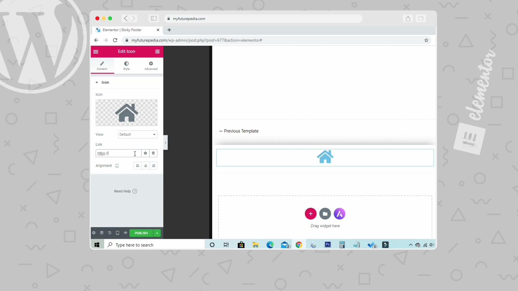Go back in browser history
The width and height of the screenshot is (518, 291).
pos(96,40)
